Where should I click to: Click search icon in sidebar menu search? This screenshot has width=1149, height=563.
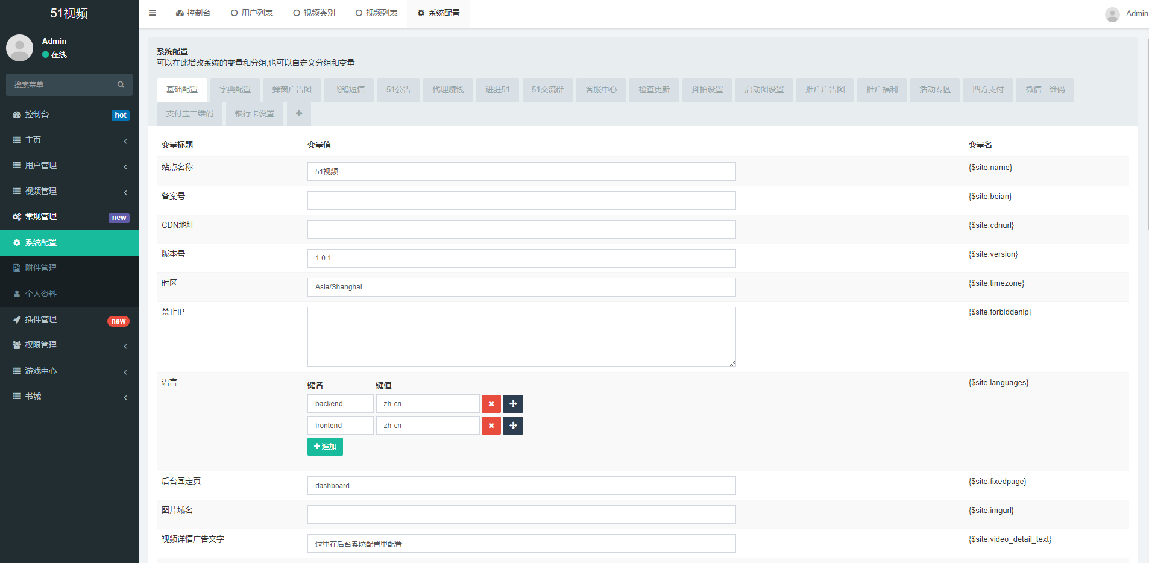pos(121,84)
